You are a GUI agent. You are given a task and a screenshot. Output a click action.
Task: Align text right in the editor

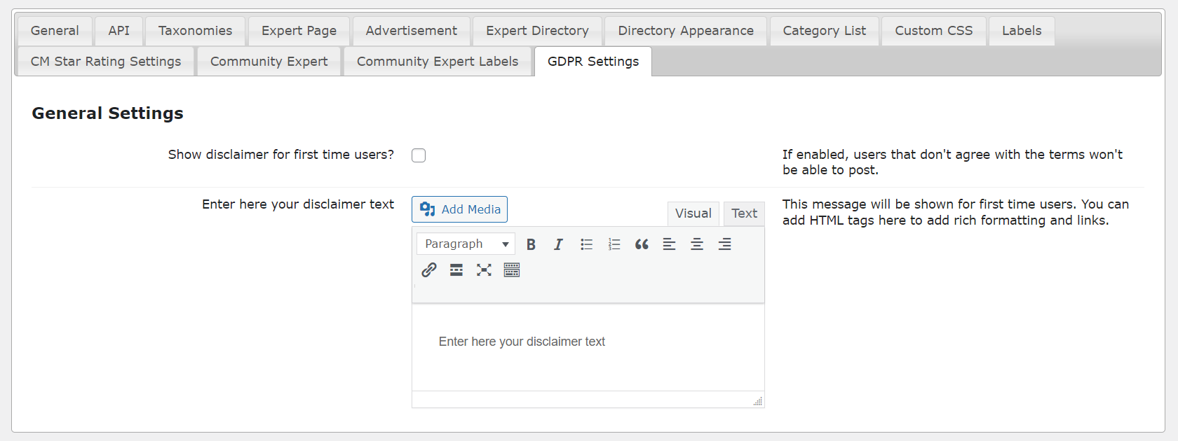pos(724,244)
